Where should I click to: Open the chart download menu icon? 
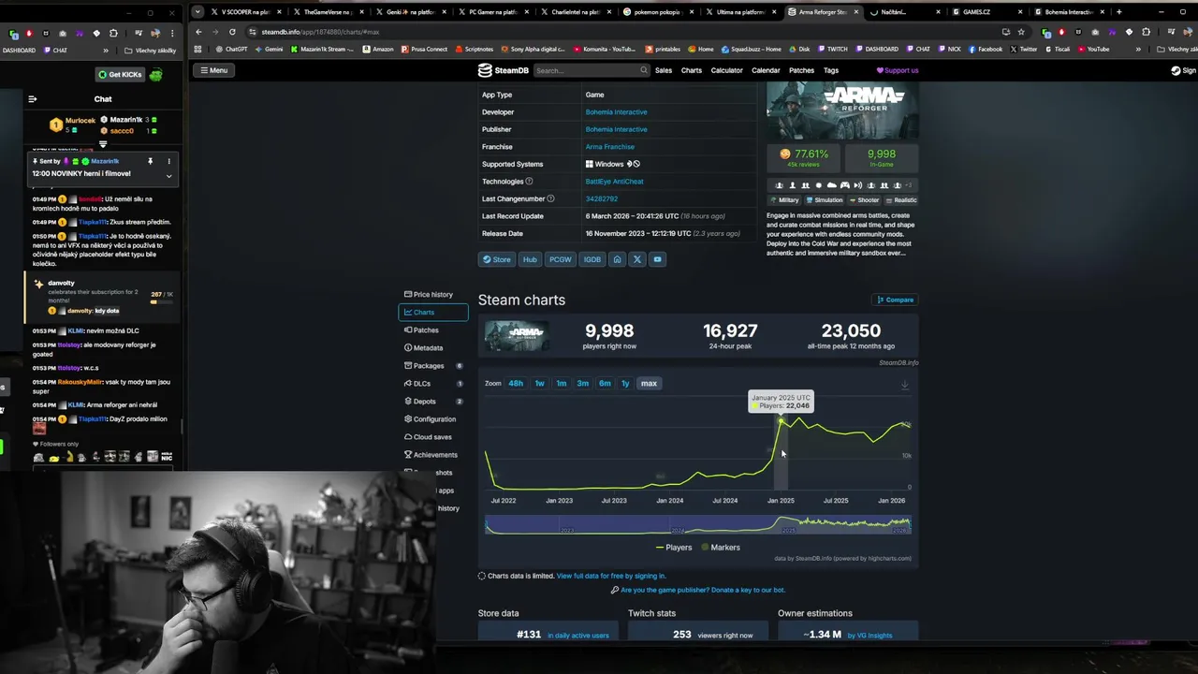904,385
